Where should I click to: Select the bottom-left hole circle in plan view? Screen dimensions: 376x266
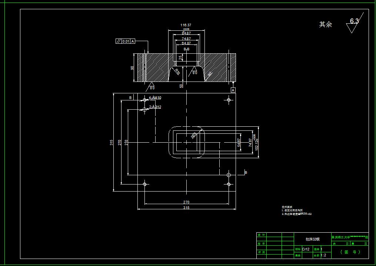144,184
